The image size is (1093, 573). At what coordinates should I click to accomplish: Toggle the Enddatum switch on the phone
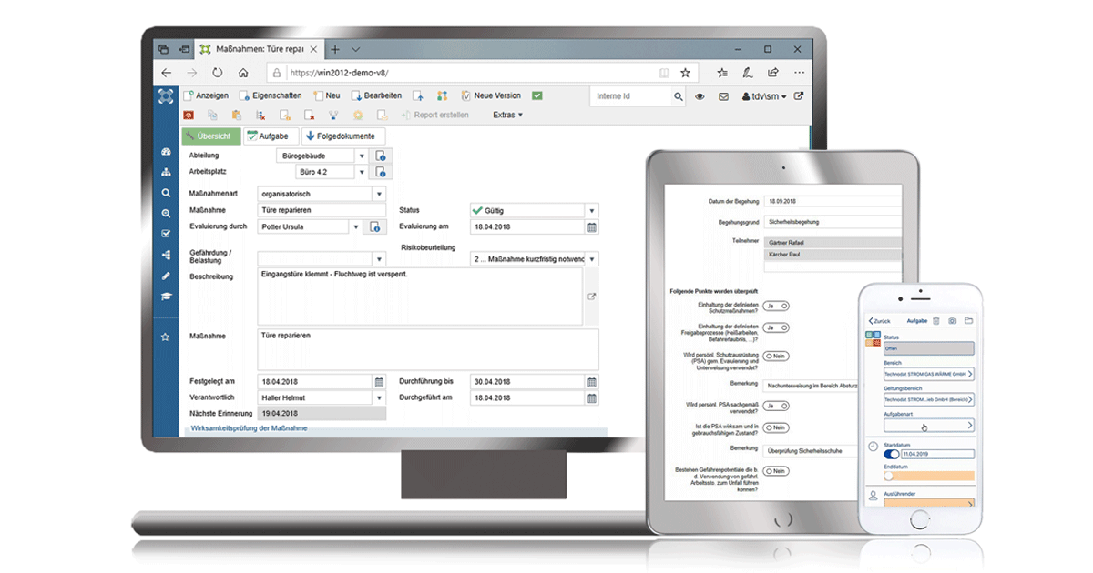(x=891, y=476)
